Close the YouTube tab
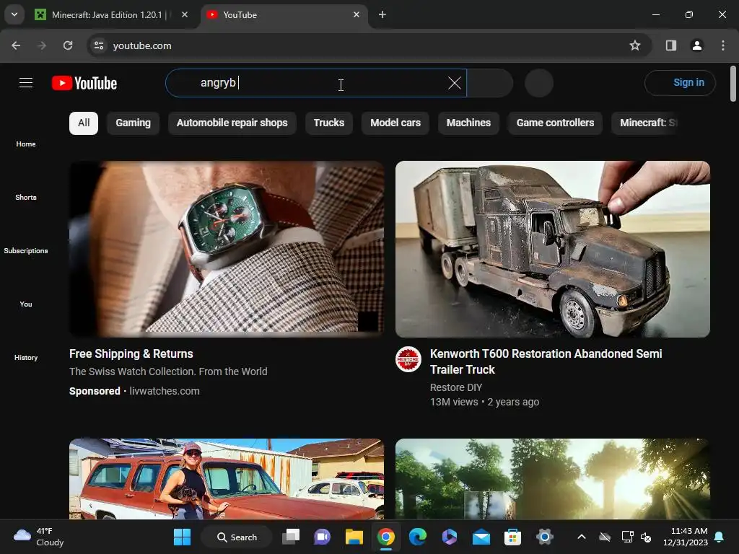The width and height of the screenshot is (739, 554). [x=357, y=14]
